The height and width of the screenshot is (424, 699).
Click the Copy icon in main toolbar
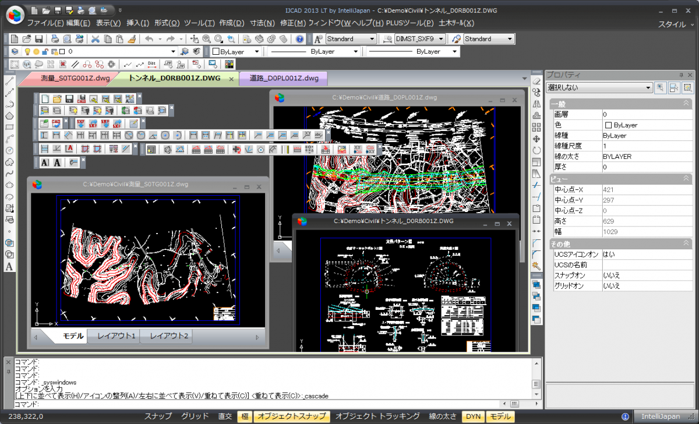coord(108,39)
